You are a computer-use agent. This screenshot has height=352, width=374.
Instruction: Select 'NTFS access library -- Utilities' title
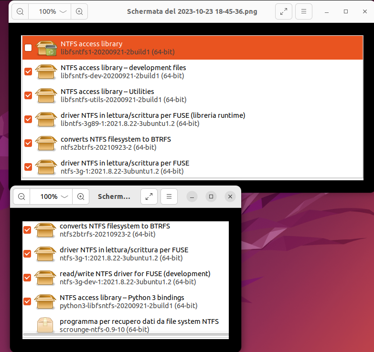107,92
